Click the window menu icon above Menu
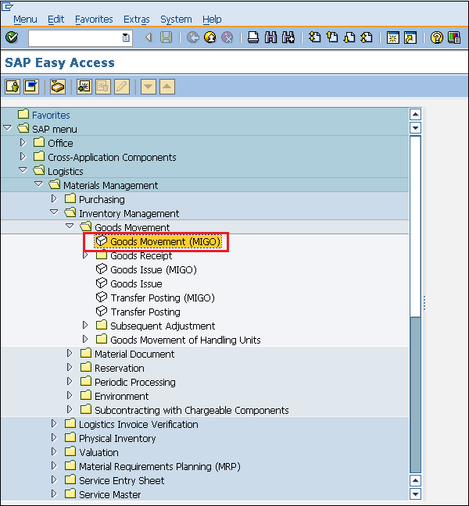Screen dimensions: 469x506 point(7,6)
